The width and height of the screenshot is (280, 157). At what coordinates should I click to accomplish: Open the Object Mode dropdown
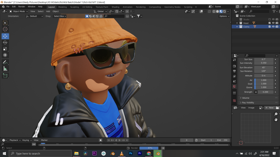click(x=19, y=11)
